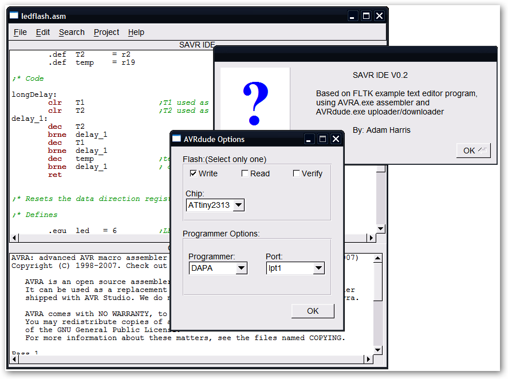
Task: Click the ';* Defines' comment line
Action: click(35, 215)
